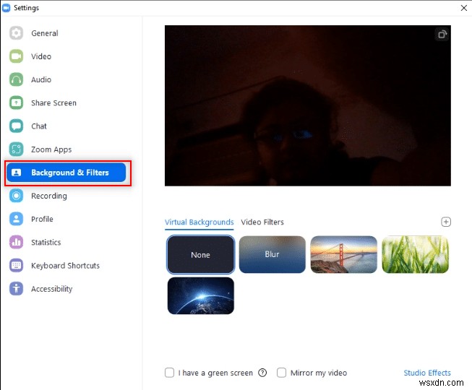This screenshot has width=472, height=390.
Task: Switch to the Virtual Backgrounds tab
Action: coord(199,222)
